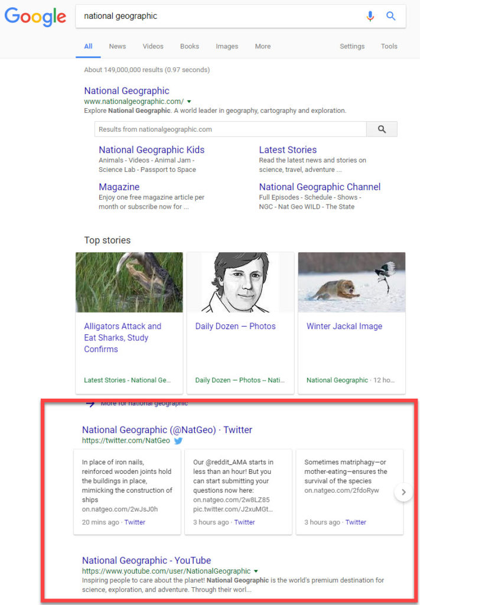Screen dimensions: 479x605
Task: Activate voice search microphone icon
Action: (x=370, y=16)
